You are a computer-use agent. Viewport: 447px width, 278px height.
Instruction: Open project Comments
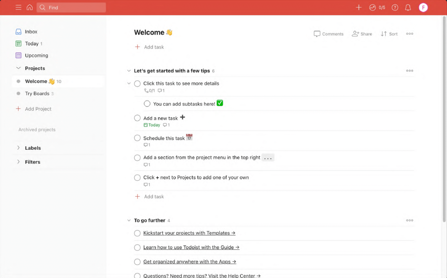click(x=328, y=34)
